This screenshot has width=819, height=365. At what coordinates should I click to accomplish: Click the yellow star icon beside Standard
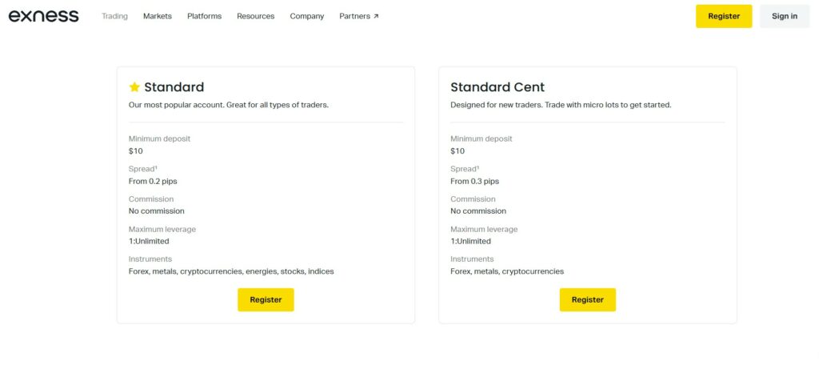(134, 86)
